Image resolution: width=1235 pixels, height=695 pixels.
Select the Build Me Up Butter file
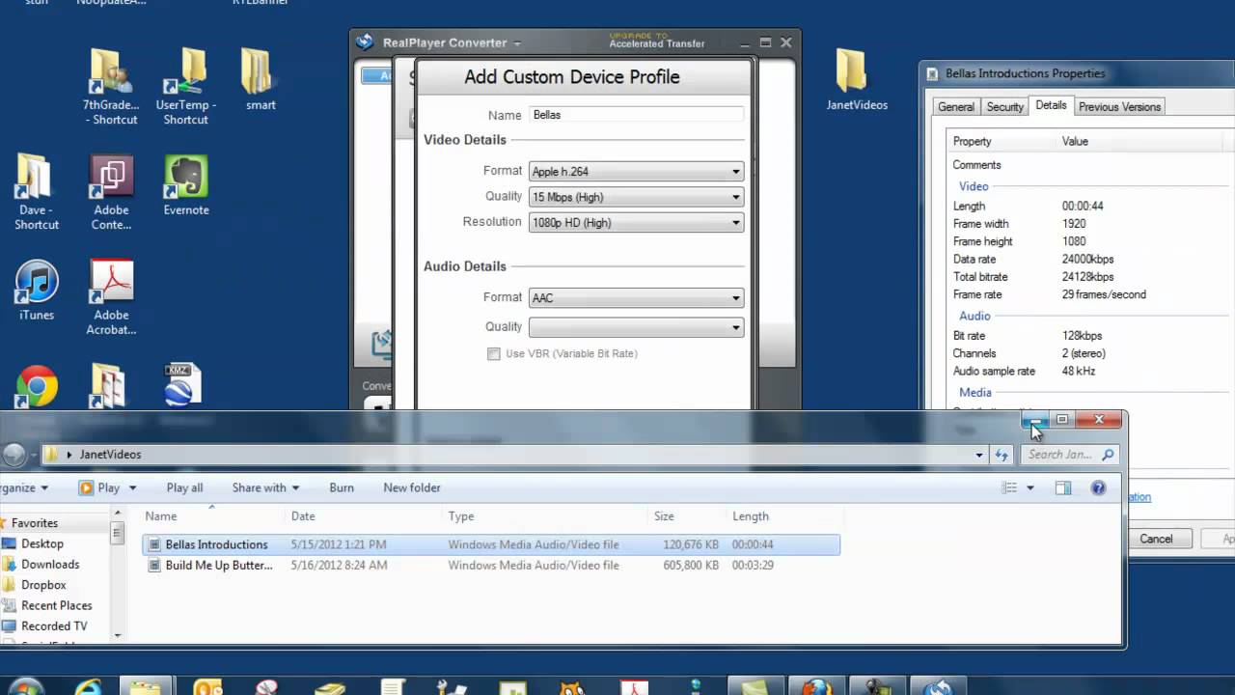pos(491,566)
